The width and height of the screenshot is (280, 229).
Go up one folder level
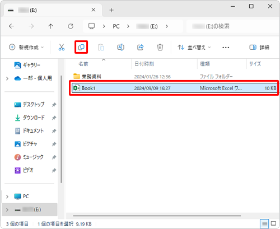(50, 26)
